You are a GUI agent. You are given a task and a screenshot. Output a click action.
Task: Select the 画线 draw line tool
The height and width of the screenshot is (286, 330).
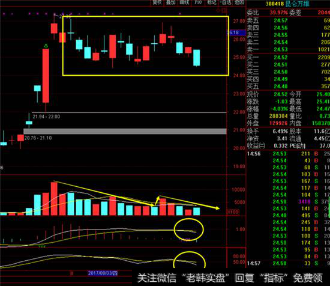(x=184, y=2)
